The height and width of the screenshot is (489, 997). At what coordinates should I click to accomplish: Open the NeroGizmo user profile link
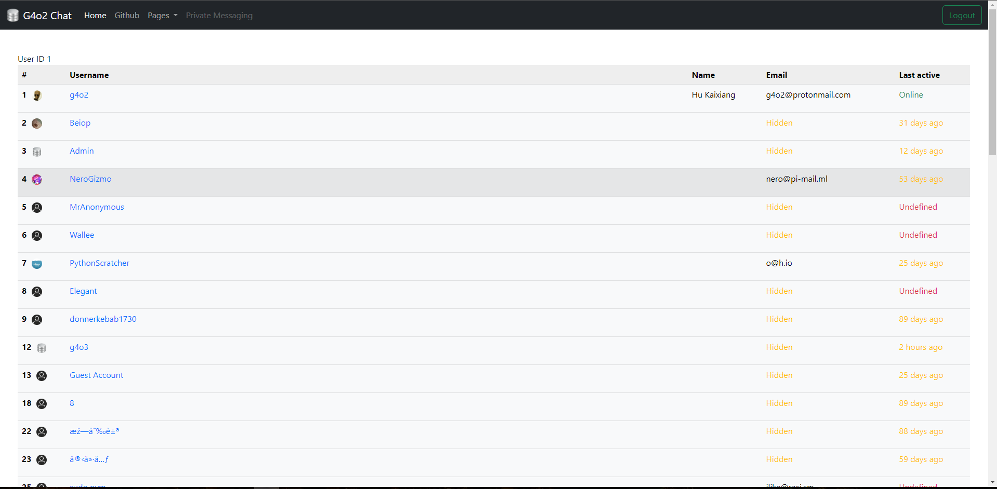coord(90,179)
